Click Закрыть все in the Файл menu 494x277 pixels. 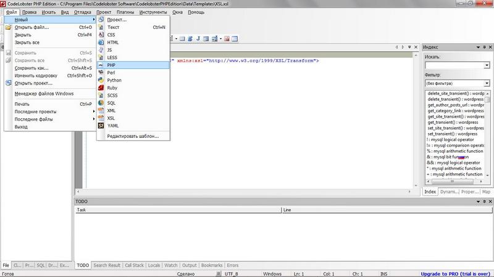pyautogui.click(x=50, y=42)
